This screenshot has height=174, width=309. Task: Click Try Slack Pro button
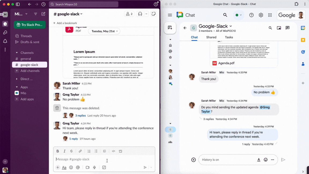(x=30, y=25)
